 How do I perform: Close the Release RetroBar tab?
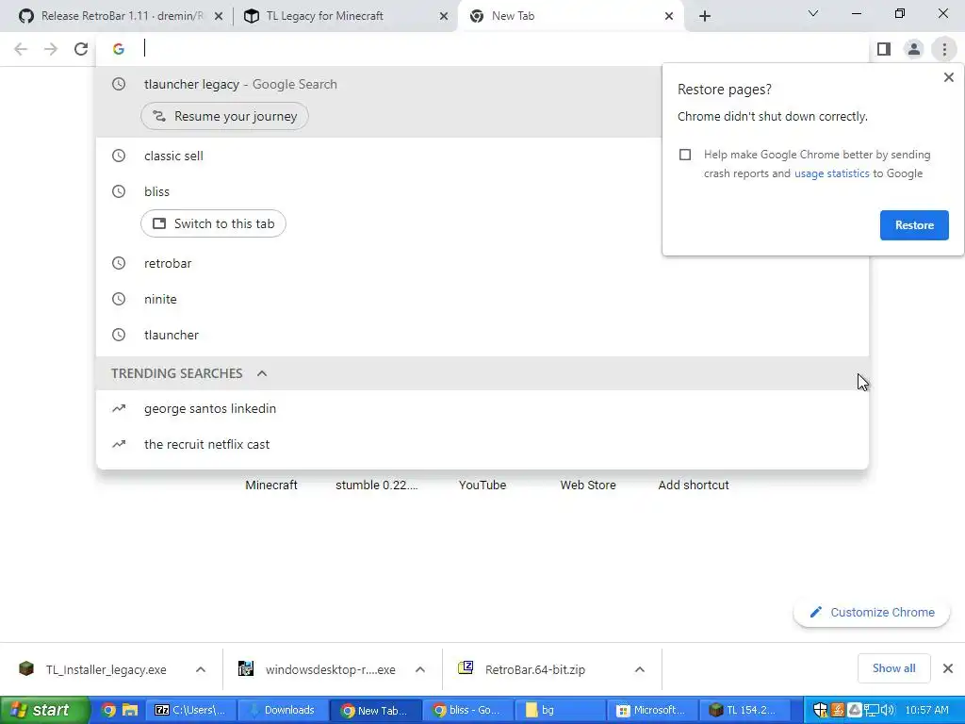point(219,17)
